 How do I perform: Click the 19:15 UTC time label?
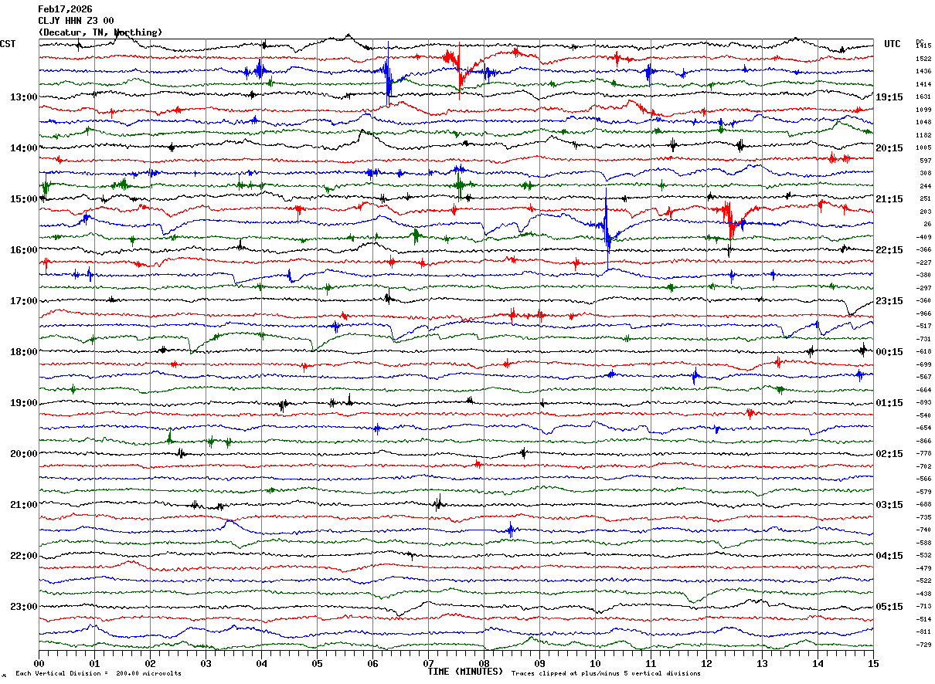click(x=889, y=97)
